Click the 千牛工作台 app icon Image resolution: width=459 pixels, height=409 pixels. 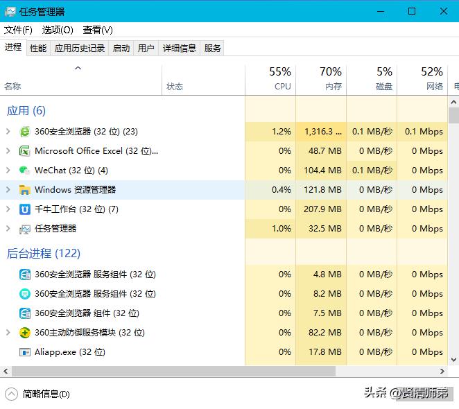25,209
